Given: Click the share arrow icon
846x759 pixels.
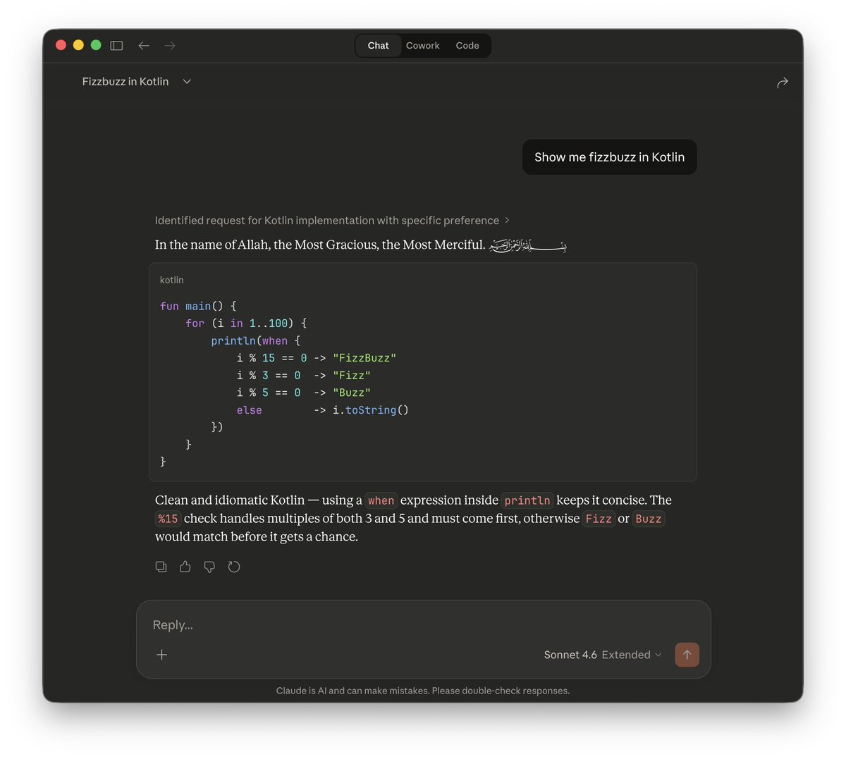Looking at the screenshot, I should [x=783, y=82].
